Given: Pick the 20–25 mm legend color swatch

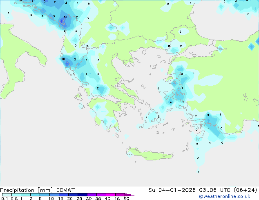Looking at the screenshot, I should [73, 195].
